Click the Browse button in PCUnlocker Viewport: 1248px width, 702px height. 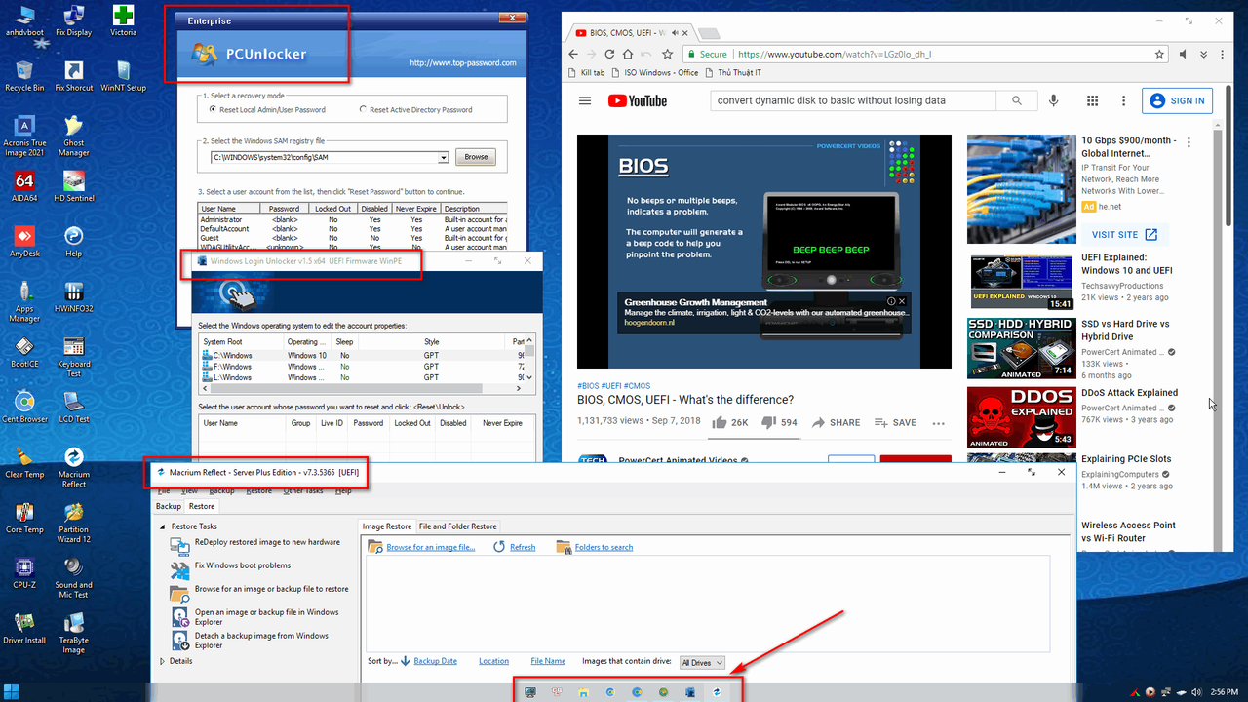(x=476, y=157)
